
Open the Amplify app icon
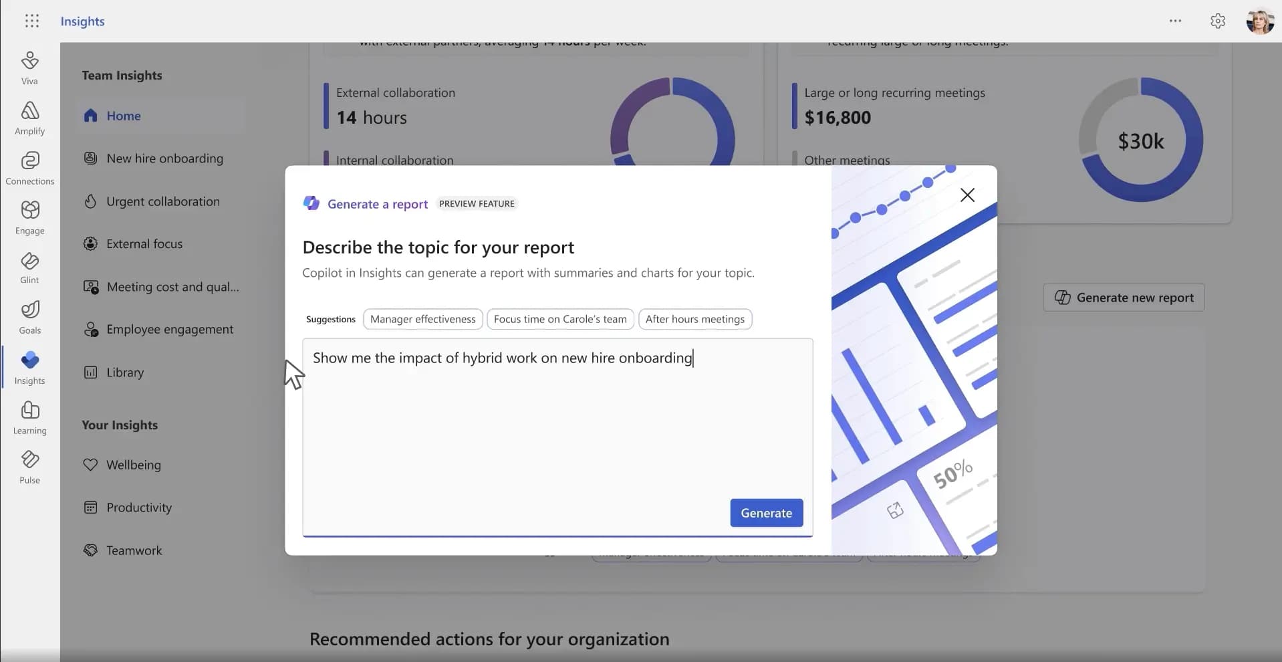coord(29,118)
